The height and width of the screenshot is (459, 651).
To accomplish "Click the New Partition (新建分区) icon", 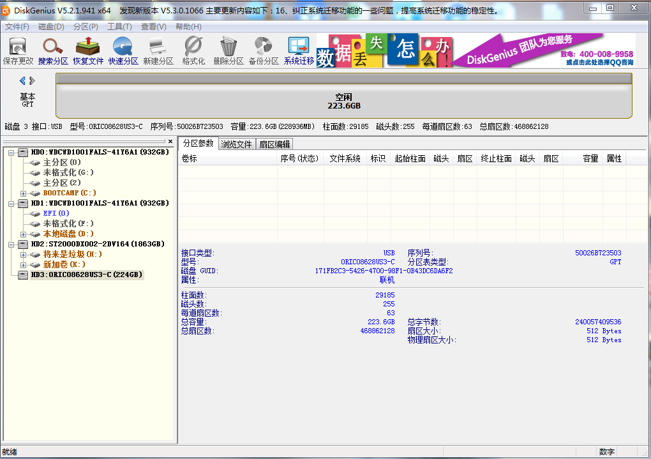I will (158, 51).
